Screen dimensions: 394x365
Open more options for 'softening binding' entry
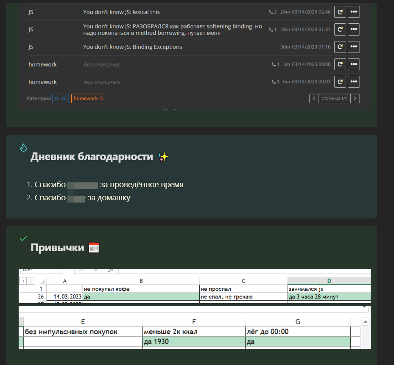(354, 29)
